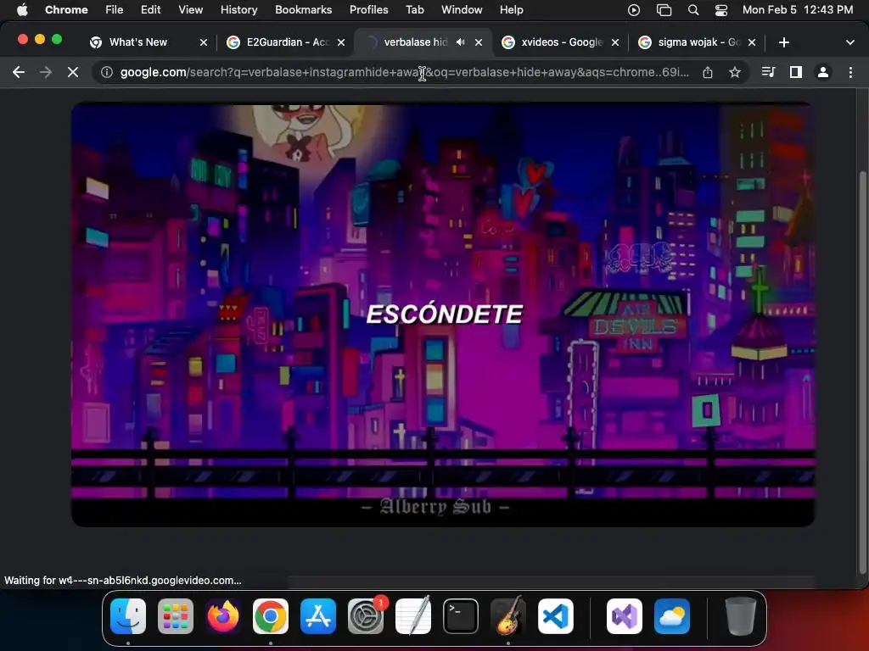Click the ESCÓNDETE video preview

coord(443,314)
